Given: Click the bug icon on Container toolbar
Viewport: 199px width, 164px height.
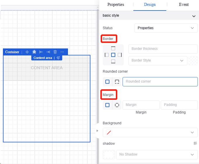Looking at the screenshot, I should click(x=34, y=52).
